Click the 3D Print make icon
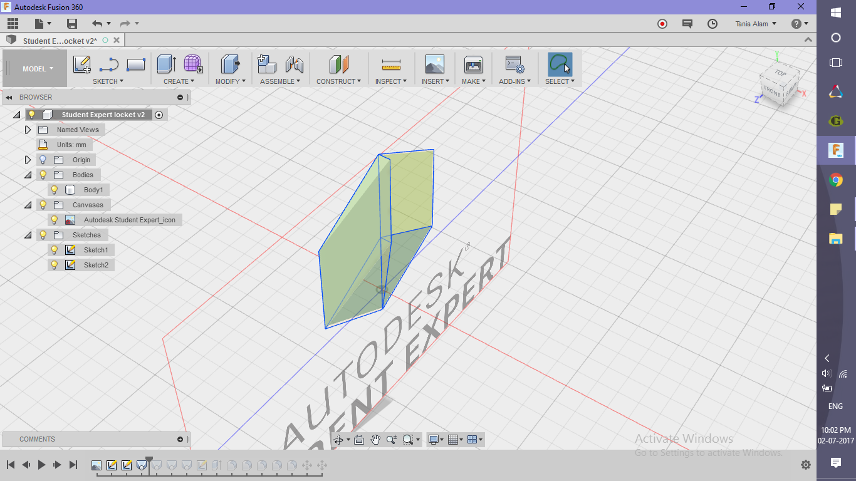Screen dimensions: 856x481 tap(473, 65)
